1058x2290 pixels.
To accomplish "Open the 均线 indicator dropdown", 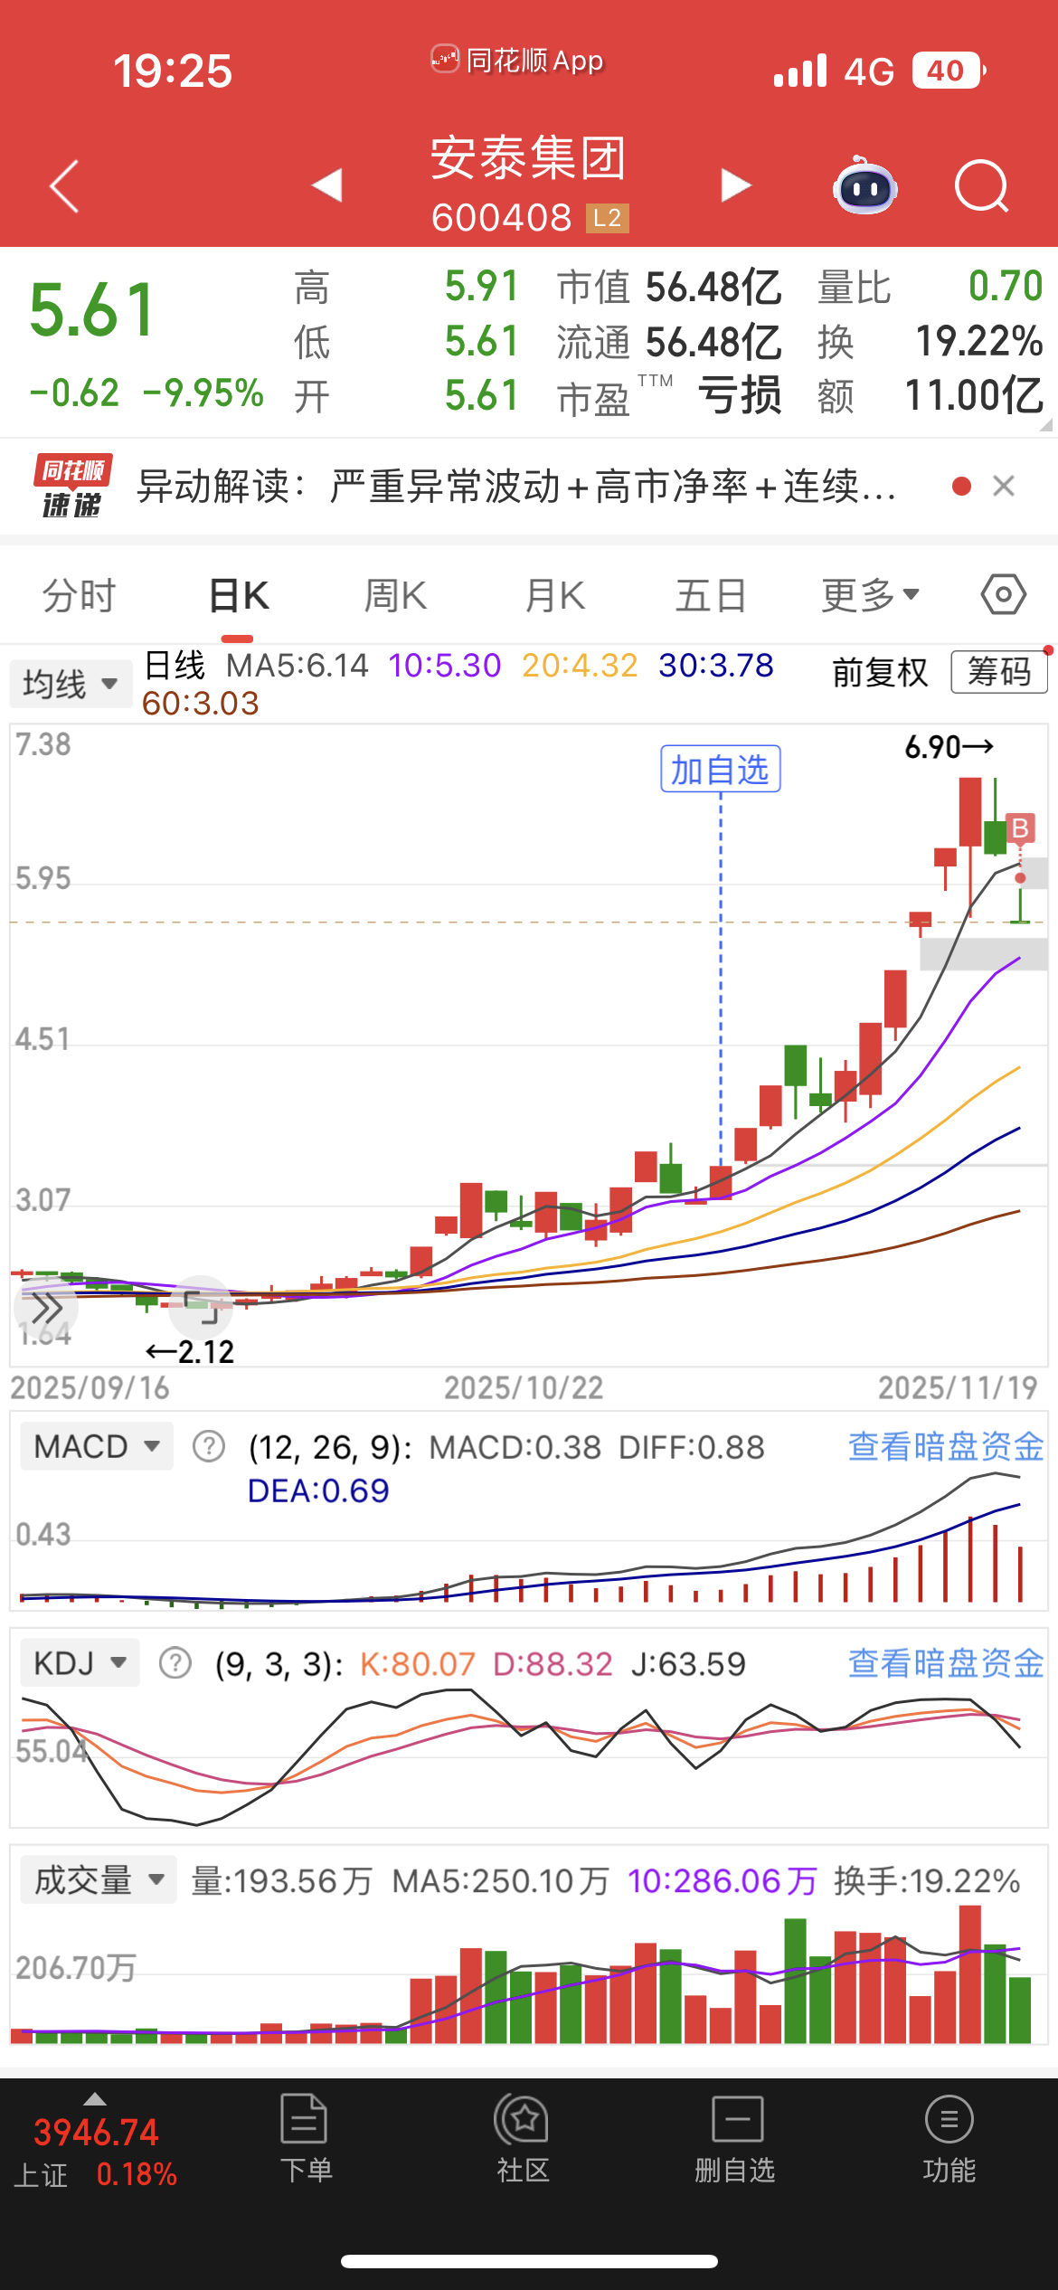I will 71,684.
